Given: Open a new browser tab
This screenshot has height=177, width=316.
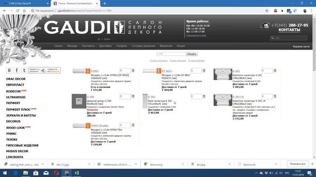Looking at the screenshot, I should tap(105, 3).
